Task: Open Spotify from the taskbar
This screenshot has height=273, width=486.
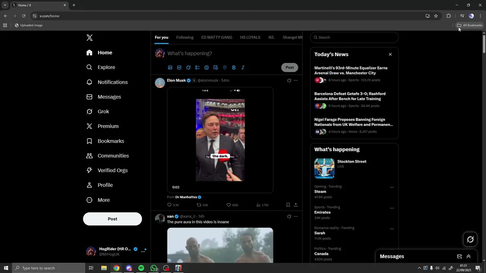Action: [x=141, y=268]
